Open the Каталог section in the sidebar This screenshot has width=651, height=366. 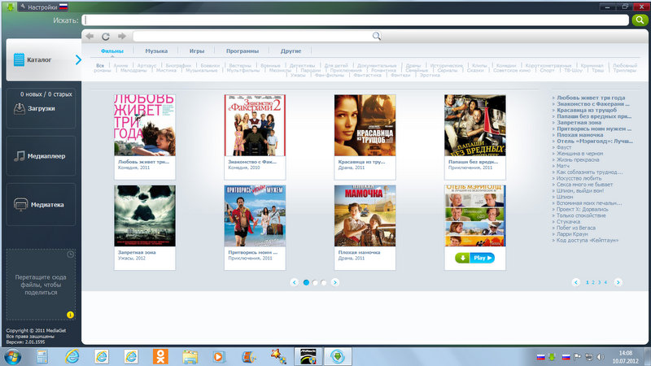click(x=44, y=59)
